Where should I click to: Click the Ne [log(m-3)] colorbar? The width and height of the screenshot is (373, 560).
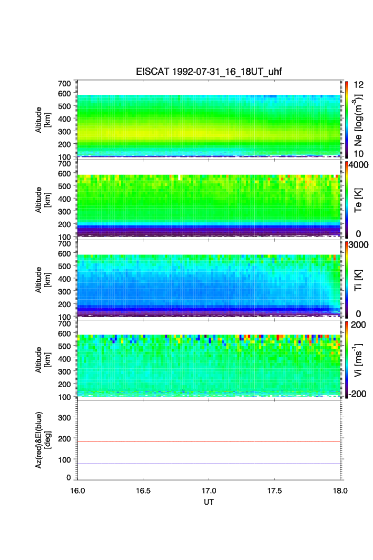pos(347,120)
